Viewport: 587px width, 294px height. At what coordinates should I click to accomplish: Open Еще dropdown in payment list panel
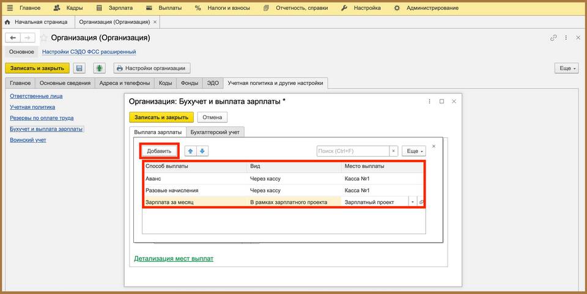(414, 151)
